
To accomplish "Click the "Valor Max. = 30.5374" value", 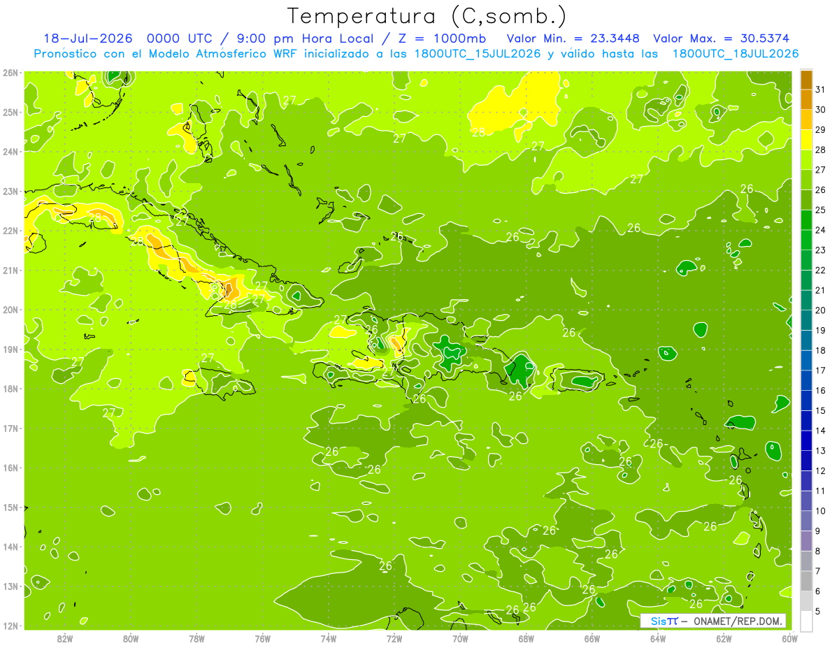I will click(723, 38).
